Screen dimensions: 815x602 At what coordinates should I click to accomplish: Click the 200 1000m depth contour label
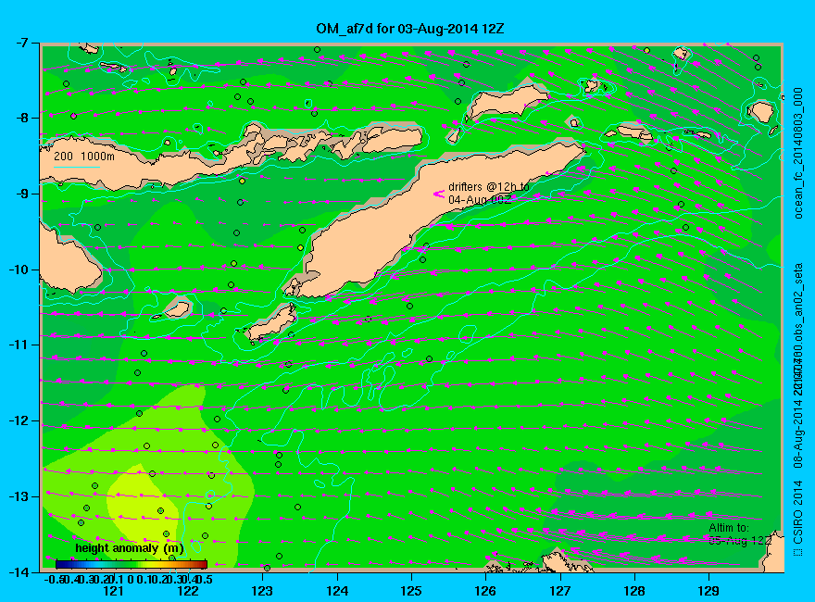(84, 156)
